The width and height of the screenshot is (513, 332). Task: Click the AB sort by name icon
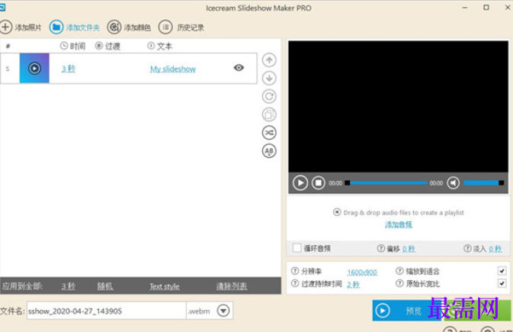(269, 151)
